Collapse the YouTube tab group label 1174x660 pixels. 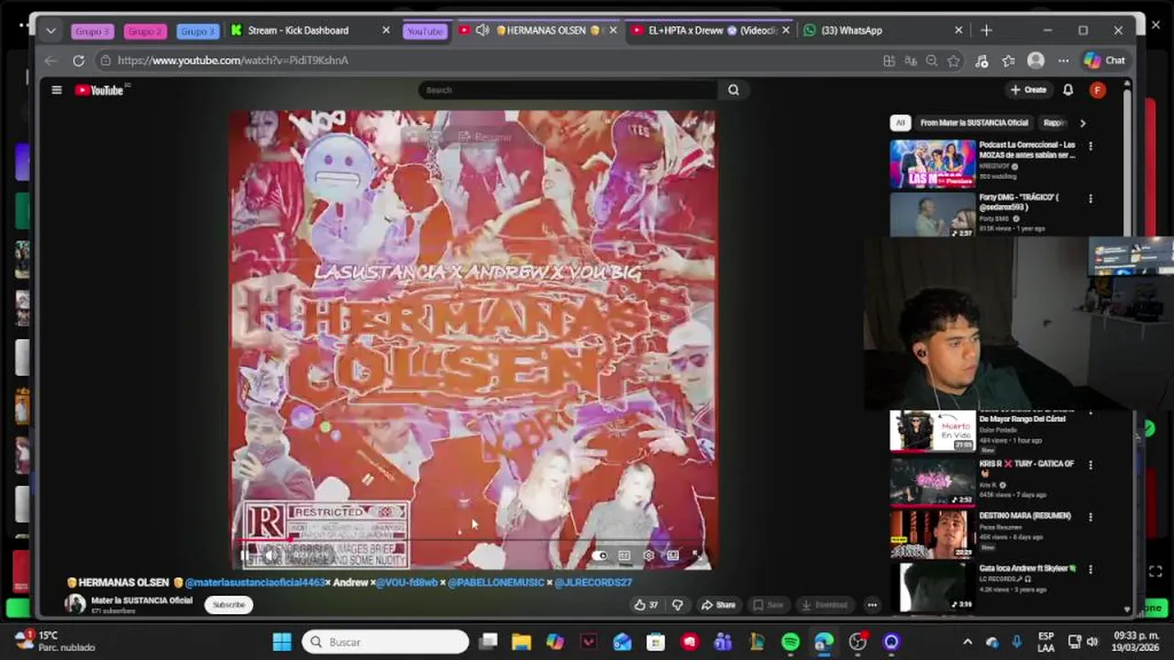tap(424, 31)
